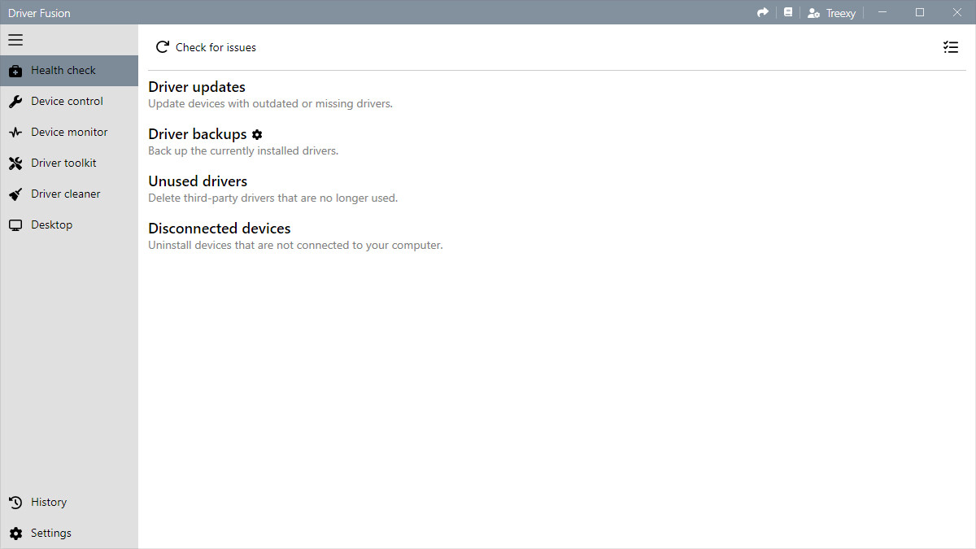Click the share arrow icon in title bar

(762, 12)
